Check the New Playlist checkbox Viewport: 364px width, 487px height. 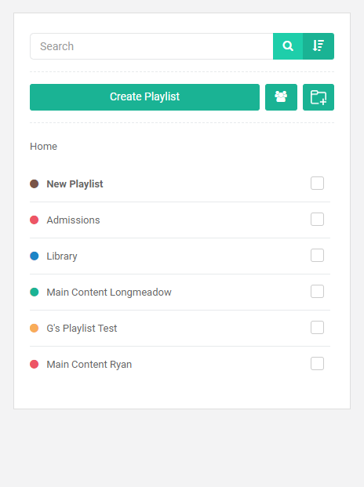(317, 184)
